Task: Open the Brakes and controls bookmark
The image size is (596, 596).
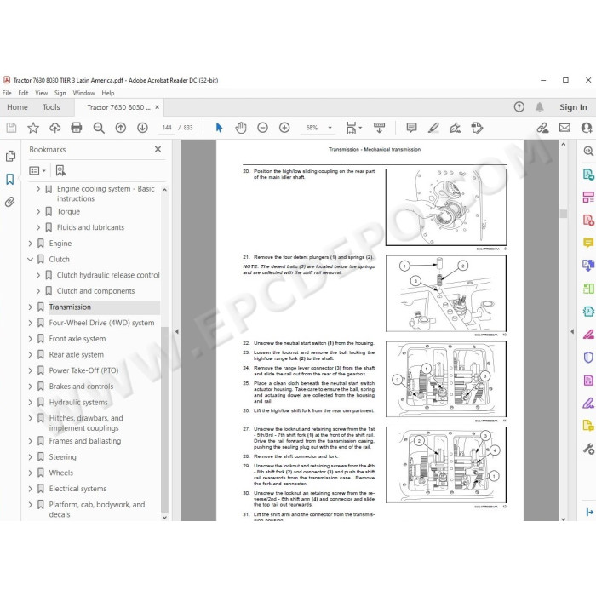Action: coord(82,387)
